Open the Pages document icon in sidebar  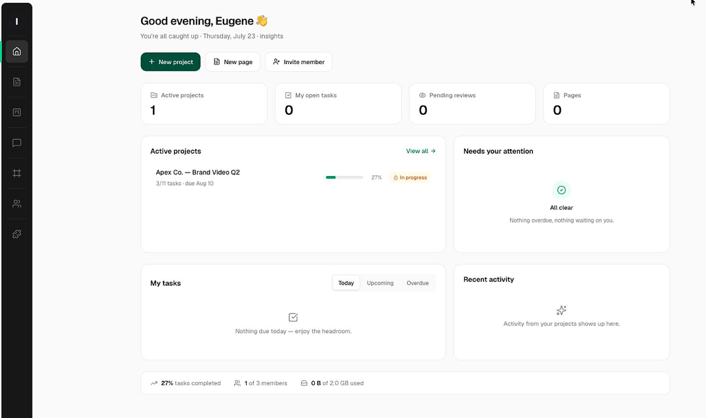click(17, 82)
